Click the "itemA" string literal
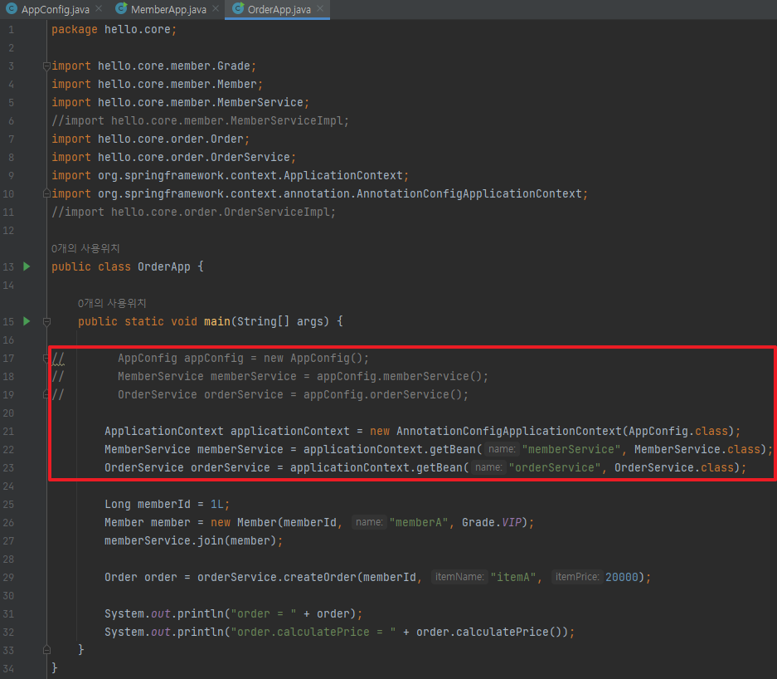 point(512,578)
